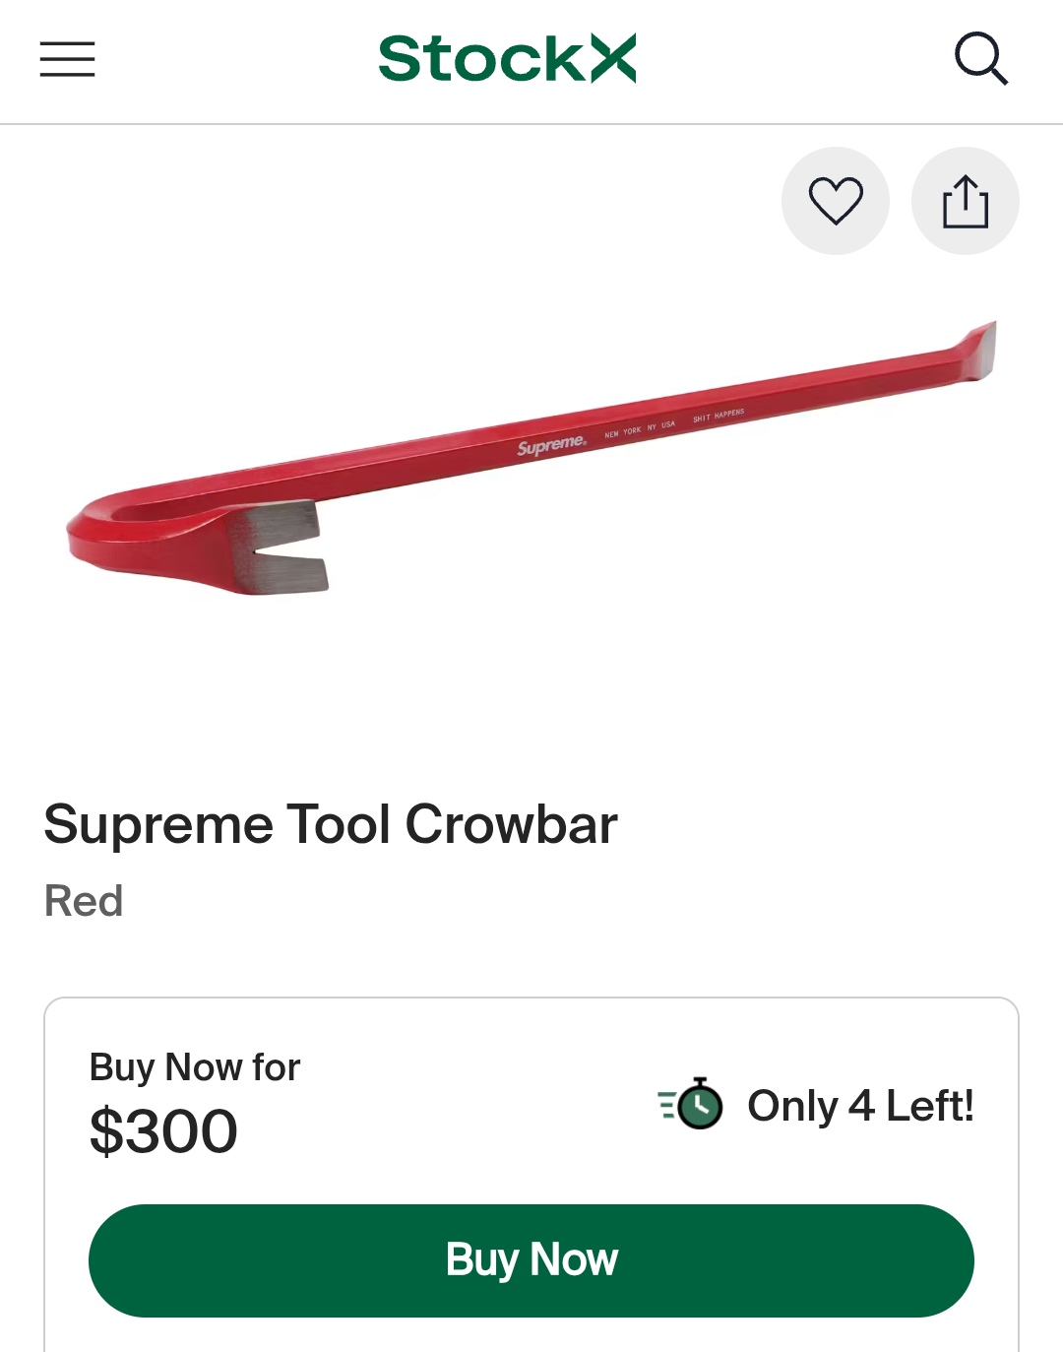Image resolution: width=1063 pixels, height=1352 pixels.
Task: Click the Only 4 Left! notice
Action: click(860, 1105)
